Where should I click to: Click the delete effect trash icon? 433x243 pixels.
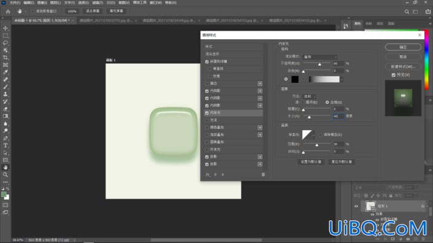click(263, 175)
